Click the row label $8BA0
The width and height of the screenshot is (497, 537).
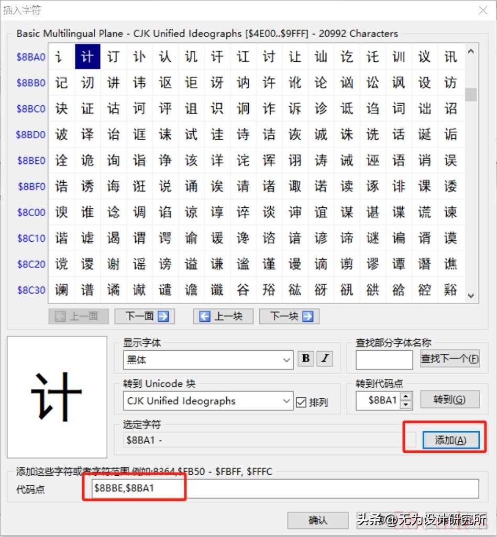tap(31, 57)
